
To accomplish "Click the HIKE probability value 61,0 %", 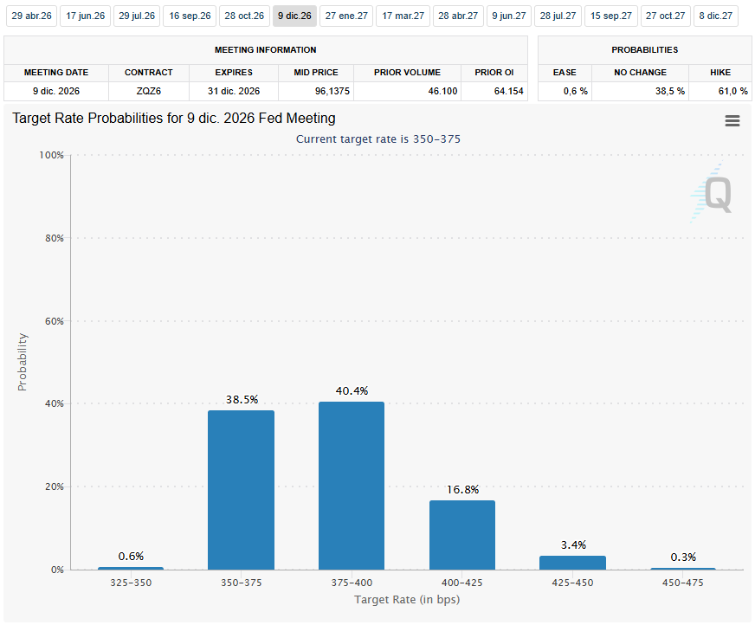I will point(720,91).
